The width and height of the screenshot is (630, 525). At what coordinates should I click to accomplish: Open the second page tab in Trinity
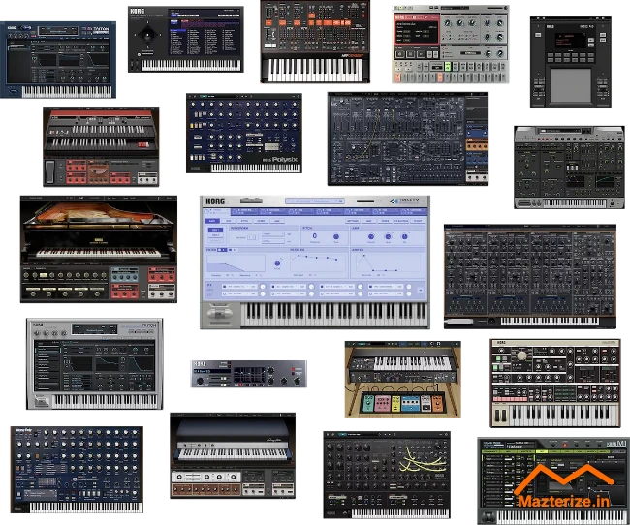pos(229,221)
